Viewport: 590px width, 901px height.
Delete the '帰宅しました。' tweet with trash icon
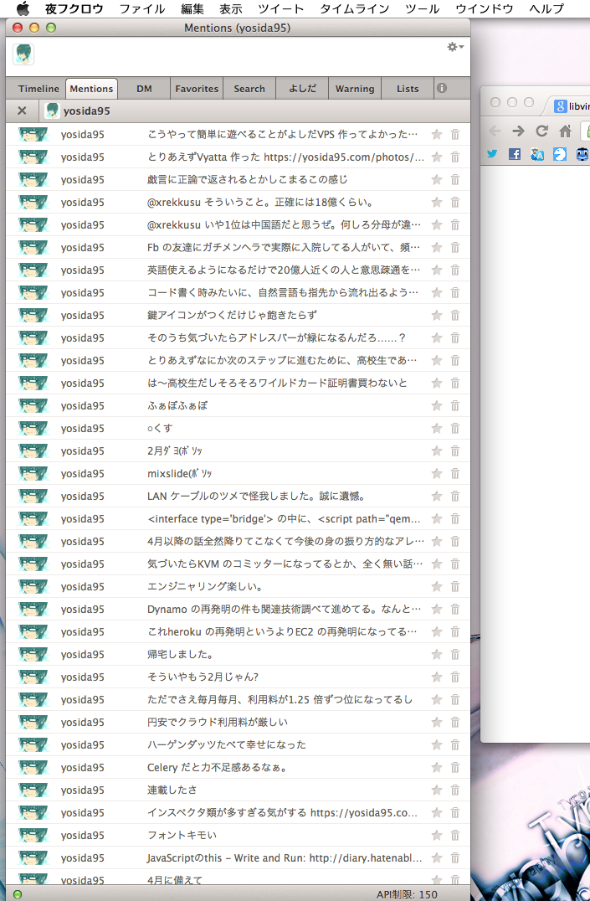click(455, 654)
